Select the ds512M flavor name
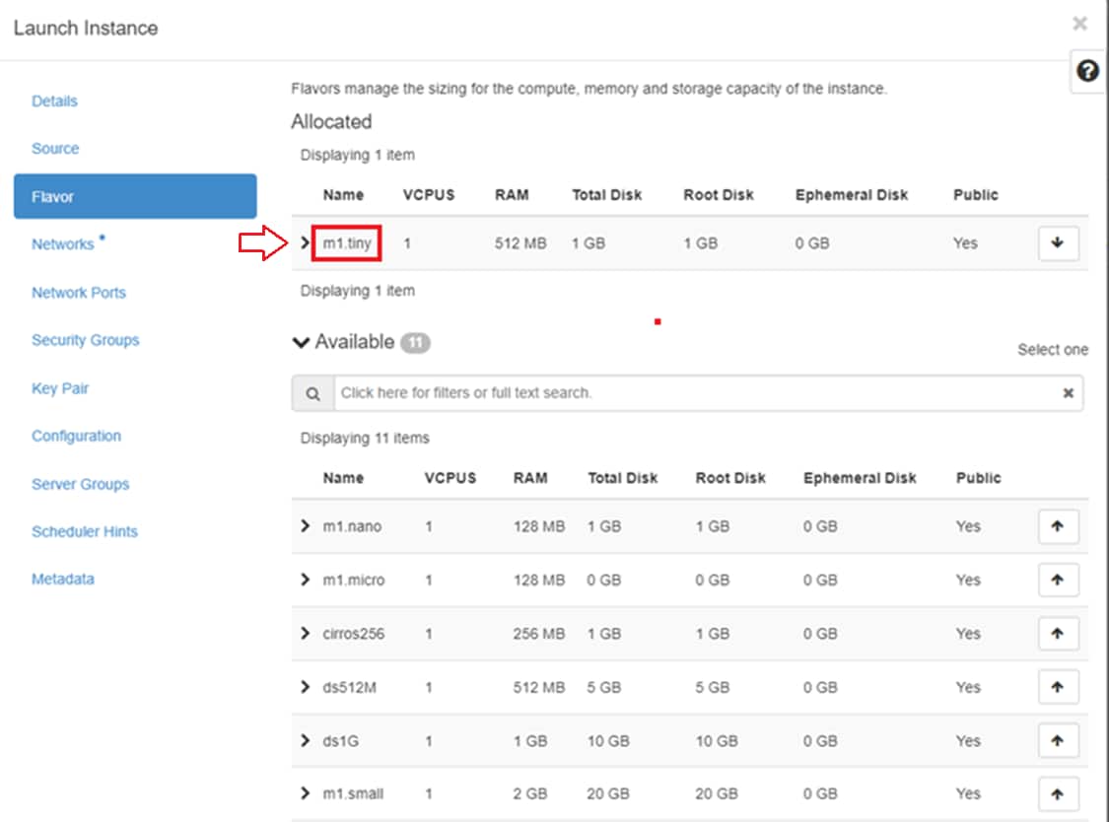Image resolution: width=1109 pixels, height=822 pixels. 349,688
